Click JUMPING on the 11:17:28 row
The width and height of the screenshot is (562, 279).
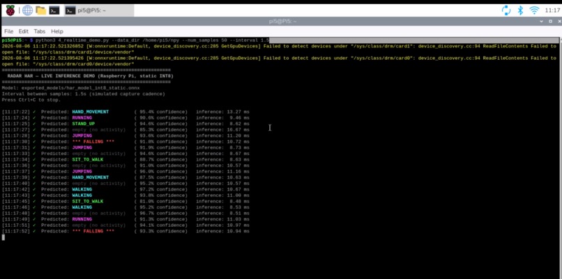pyautogui.click(x=82, y=136)
